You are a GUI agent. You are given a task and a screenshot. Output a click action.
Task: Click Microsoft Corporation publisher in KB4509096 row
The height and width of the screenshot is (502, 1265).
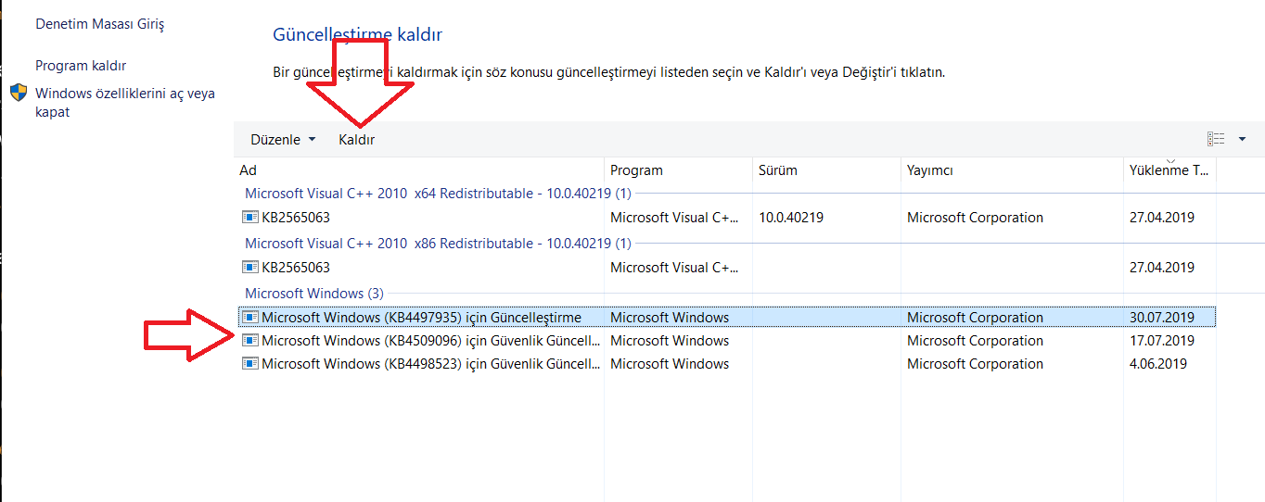coord(975,341)
